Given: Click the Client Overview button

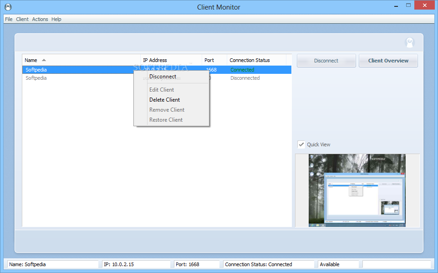Looking at the screenshot, I should pos(388,61).
